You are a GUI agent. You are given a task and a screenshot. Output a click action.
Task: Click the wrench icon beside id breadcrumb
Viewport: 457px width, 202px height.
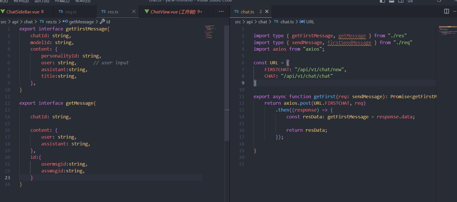(102, 22)
